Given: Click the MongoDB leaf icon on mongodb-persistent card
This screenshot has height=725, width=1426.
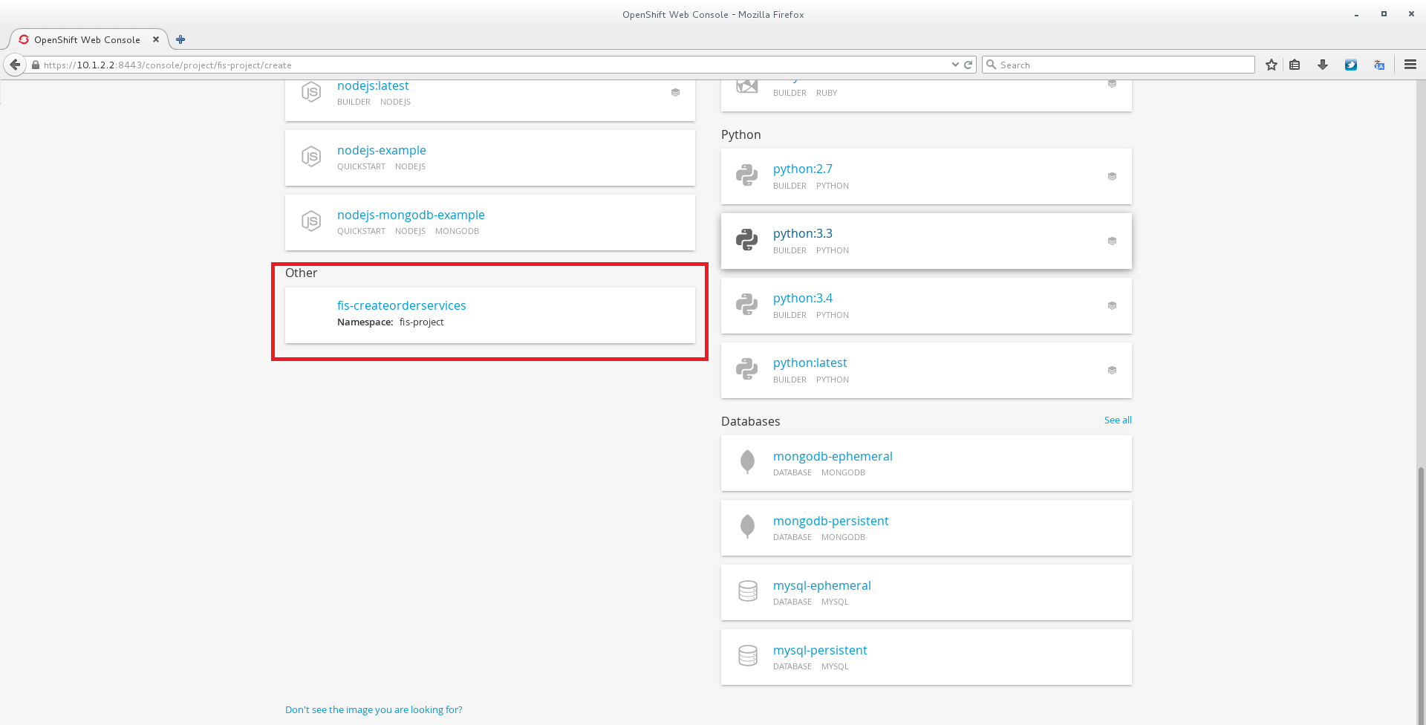Looking at the screenshot, I should [x=748, y=527].
